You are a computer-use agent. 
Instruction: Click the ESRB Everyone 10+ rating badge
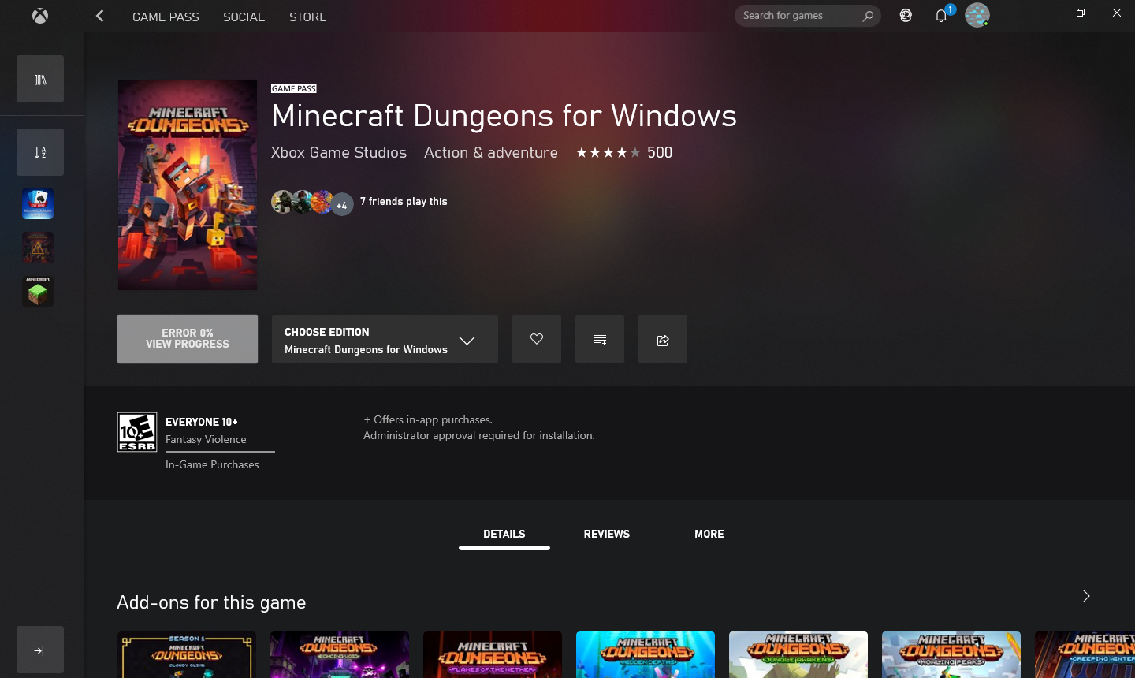tap(137, 432)
